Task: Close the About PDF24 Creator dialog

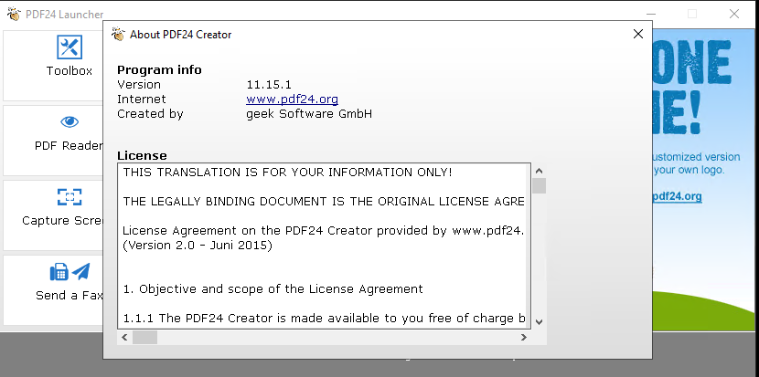Action: point(637,35)
